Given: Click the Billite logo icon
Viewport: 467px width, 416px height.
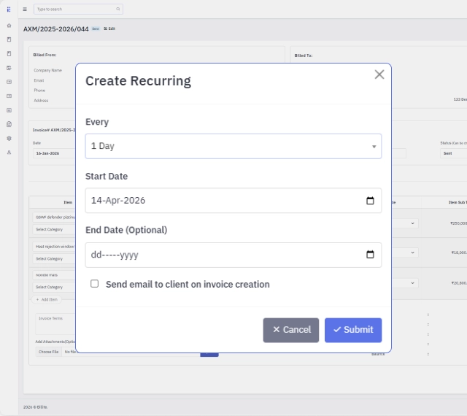Looking at the screenshot, I should [x=9, y=9].
